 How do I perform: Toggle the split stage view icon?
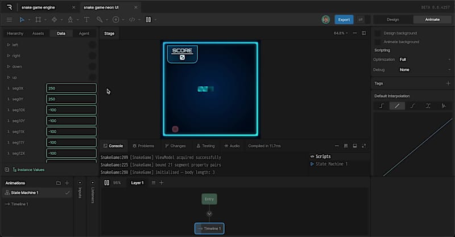click(x=363, y=33)
